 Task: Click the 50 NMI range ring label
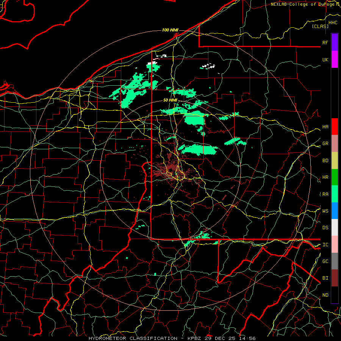pyautogui.click(x=170, y=100)
